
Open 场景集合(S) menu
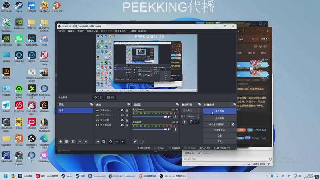pyautogui.click(x=121, y=31)
